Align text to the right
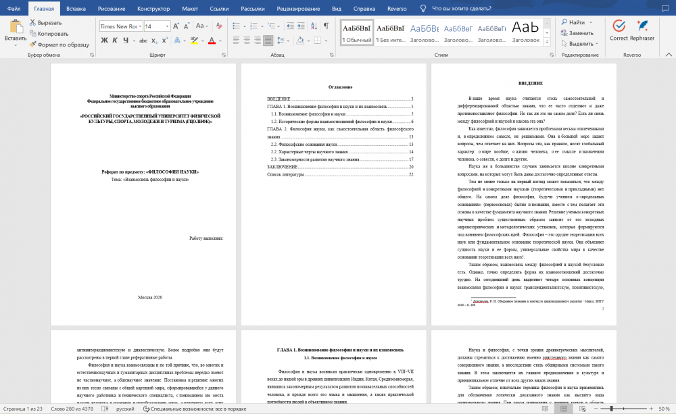Viewport: 676px width, 414px height. point(258,41)
